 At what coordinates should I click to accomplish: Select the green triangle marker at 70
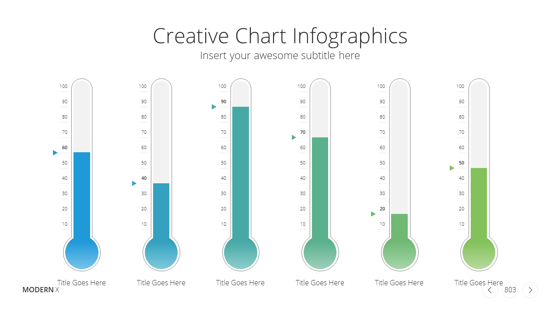click(x=294, y=137)
